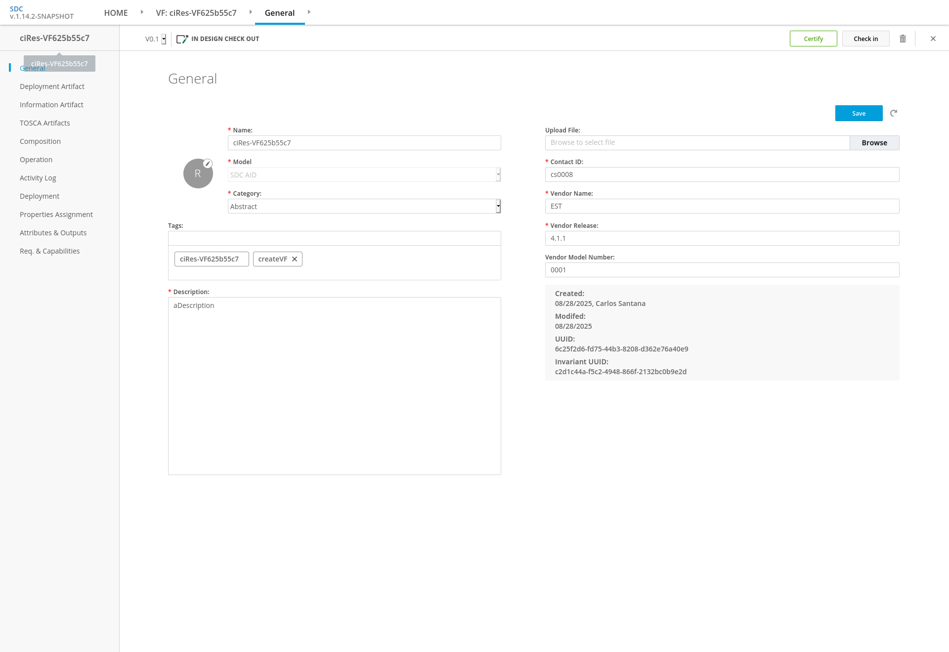Go to HOME in the top navigation
949x652 pixels.
[116, 13]
